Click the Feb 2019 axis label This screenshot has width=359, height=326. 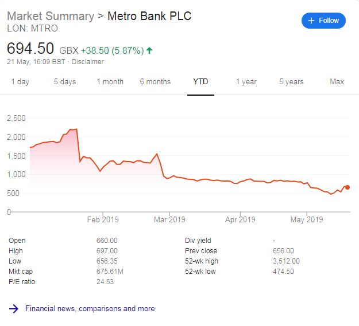coord(103,219)
